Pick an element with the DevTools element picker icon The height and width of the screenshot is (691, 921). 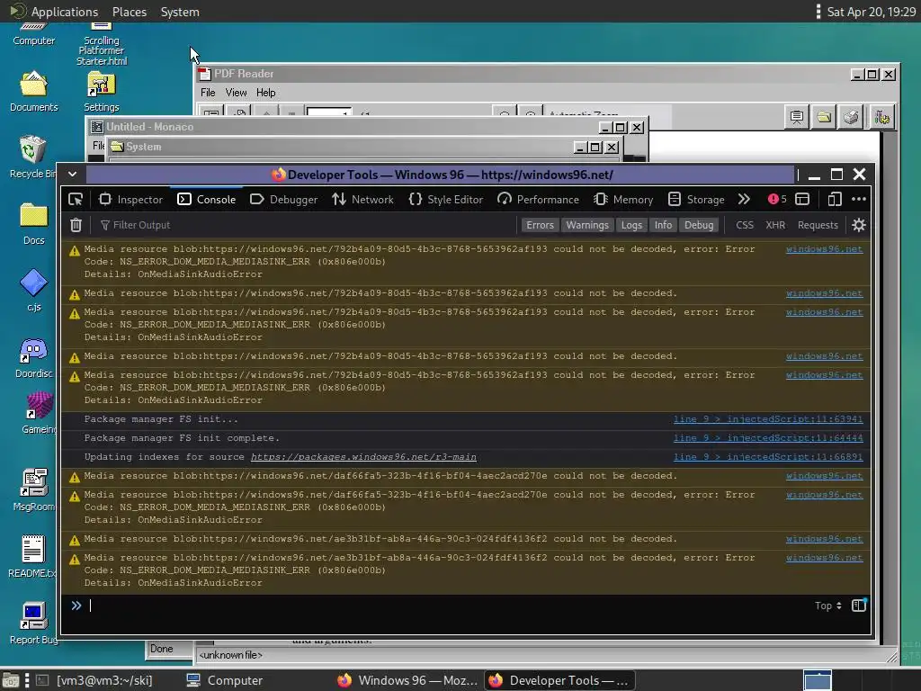click(x=76, y=199)
